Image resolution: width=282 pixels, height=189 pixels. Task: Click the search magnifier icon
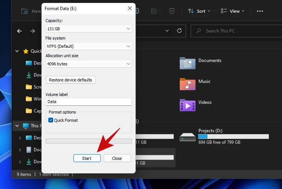click(x=198, y=31)
